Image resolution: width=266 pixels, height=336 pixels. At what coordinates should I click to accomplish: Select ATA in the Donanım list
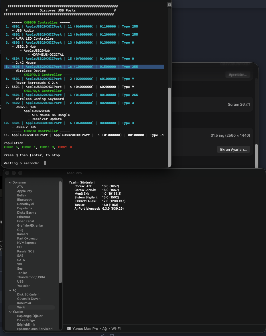(x=20, y=187)
